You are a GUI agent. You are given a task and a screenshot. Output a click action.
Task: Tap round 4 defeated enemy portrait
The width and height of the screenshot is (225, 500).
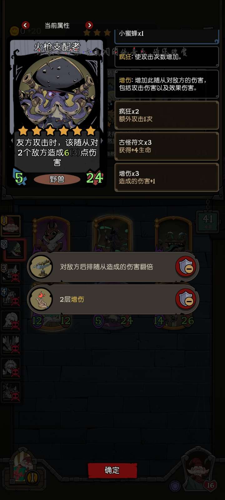coord(11,297)
